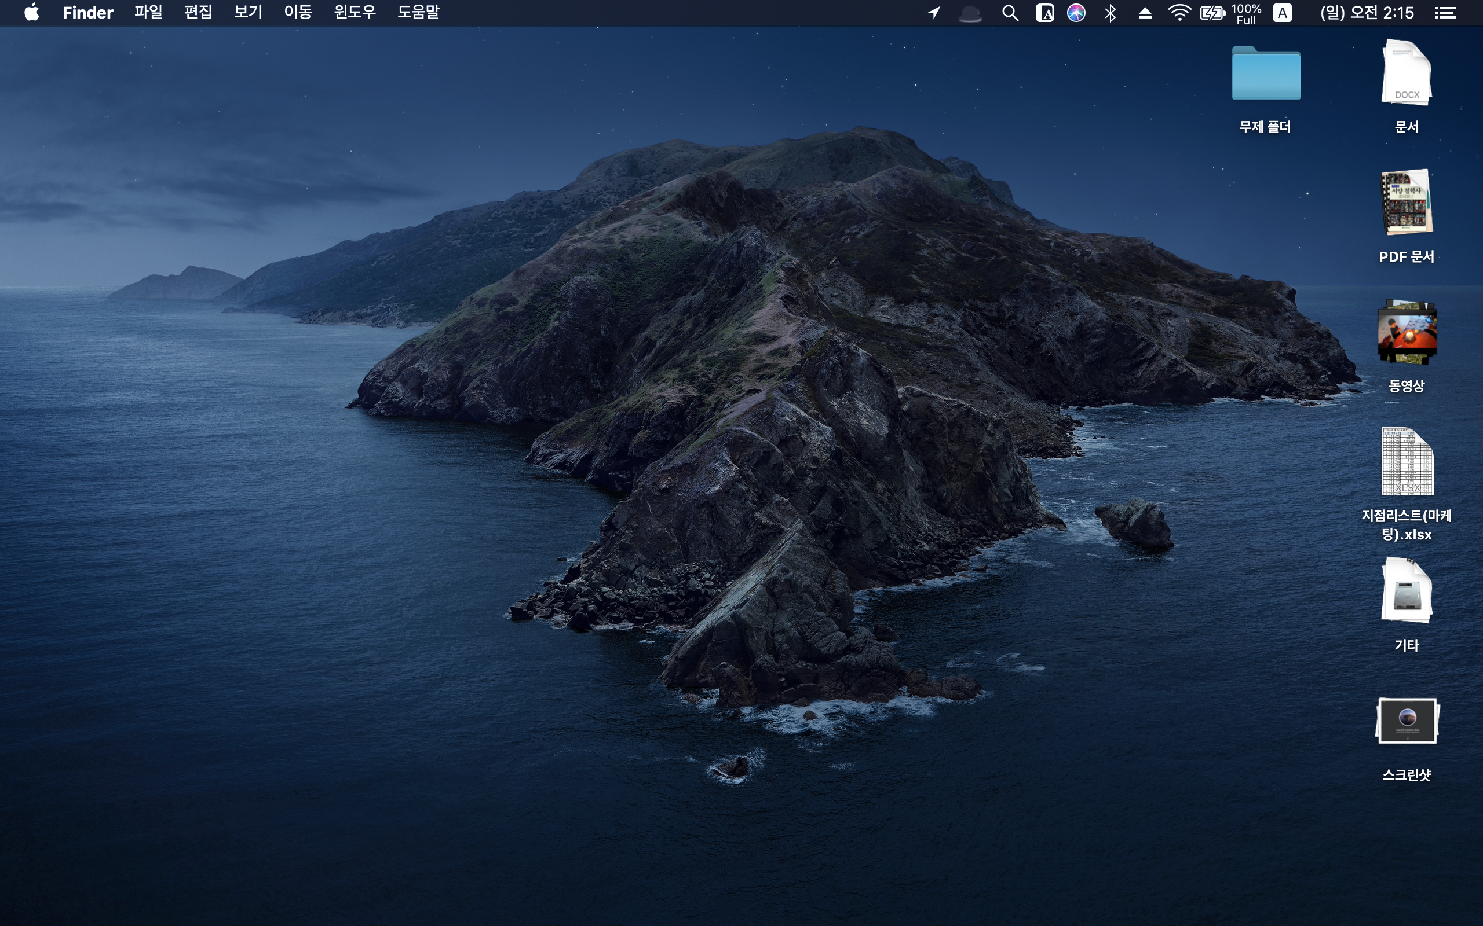Screen dimensions: 1483x926
Task: Open the Apple menu
Action: tap(32, 12)
